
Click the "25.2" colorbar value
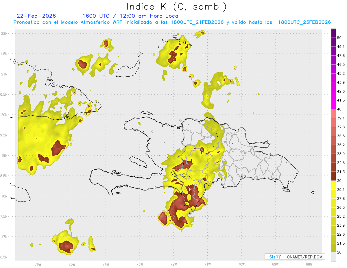click(341, 216)
